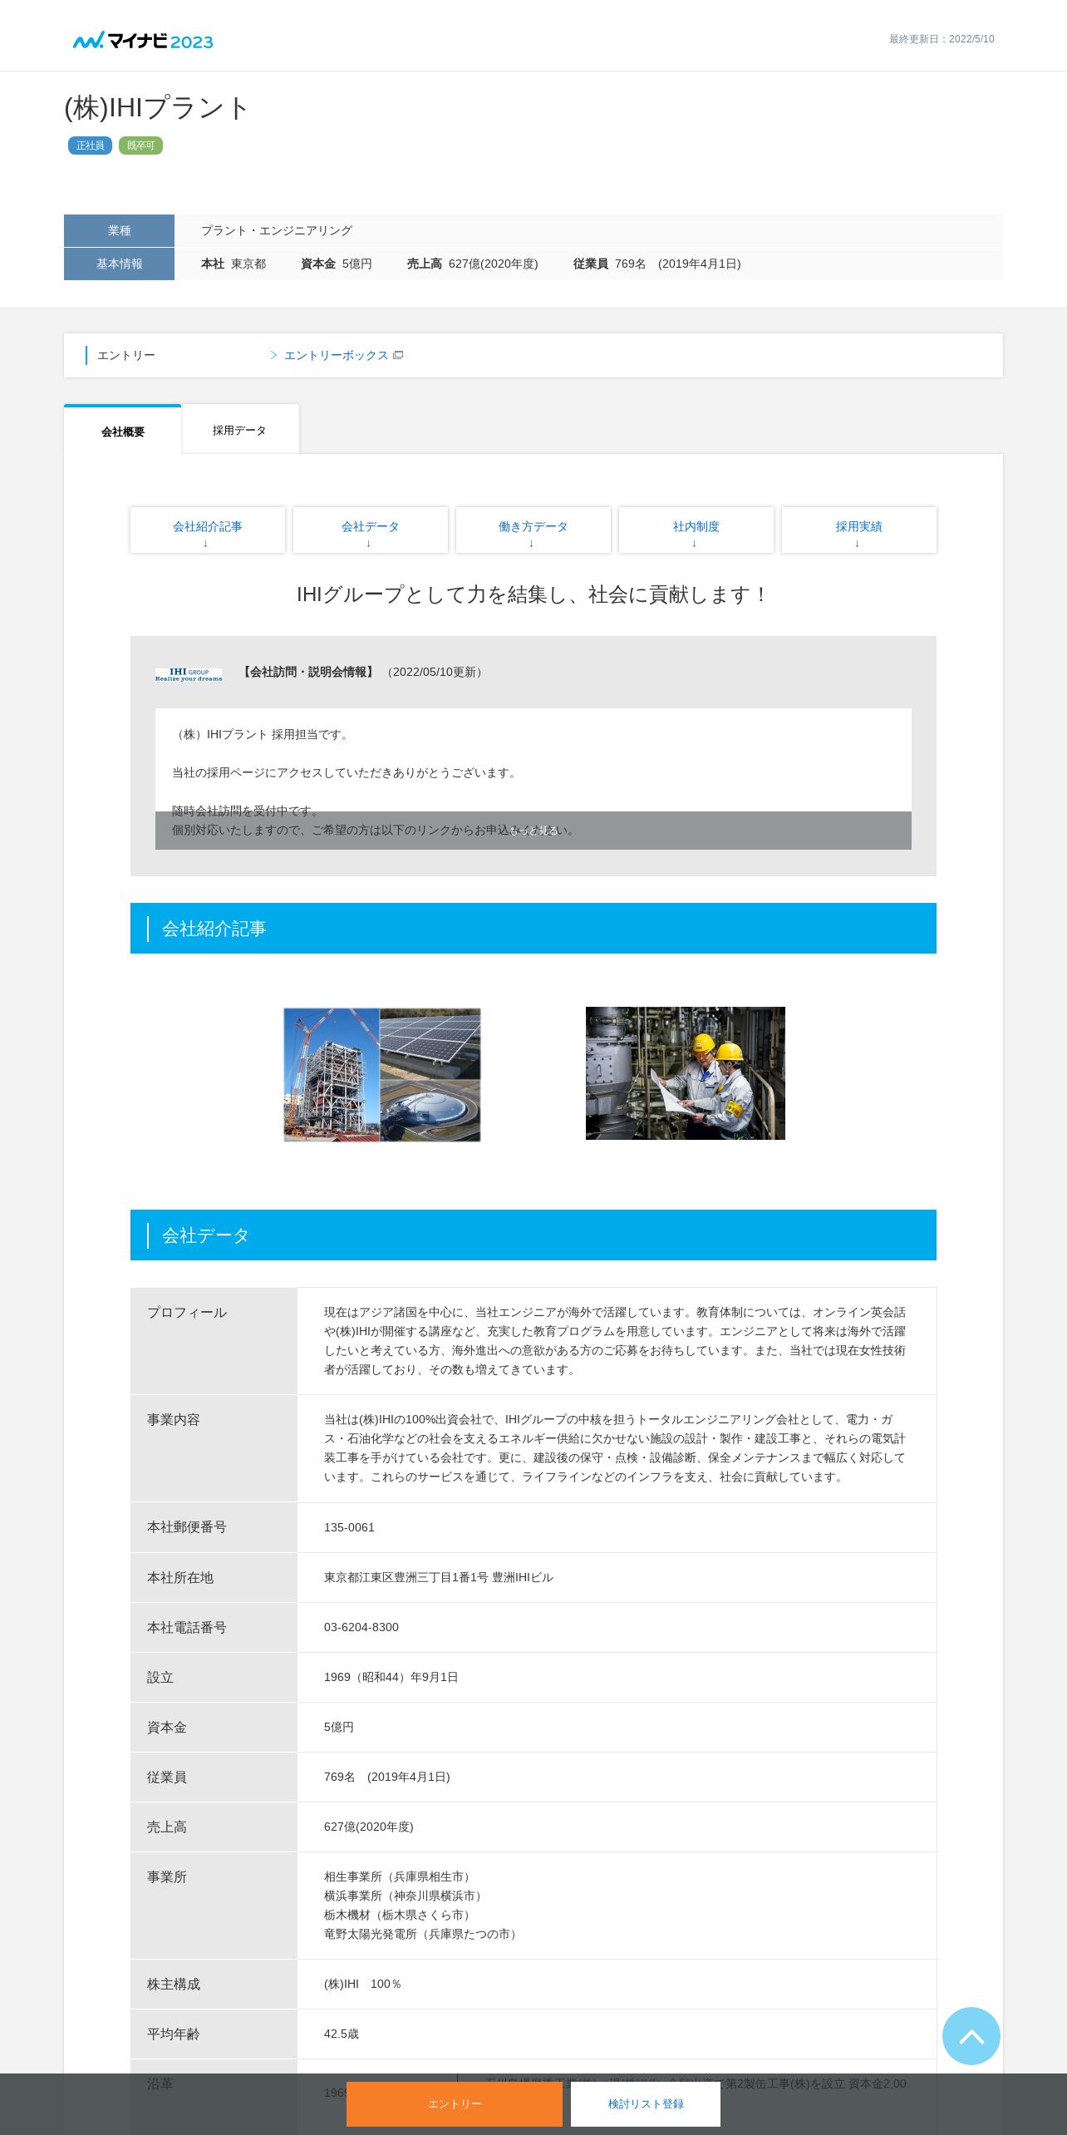Click the 竜野太陽光発電所 entry
Image resolution: width=1067 pixels, height=2135 pixels.
coord(423,1934)
